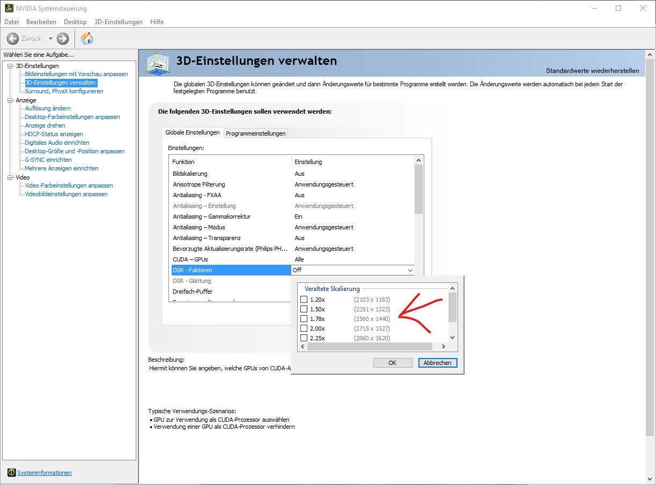
Task: Select the Antialiasing – Gammakorrektur row
Action: tap(292, 217)
